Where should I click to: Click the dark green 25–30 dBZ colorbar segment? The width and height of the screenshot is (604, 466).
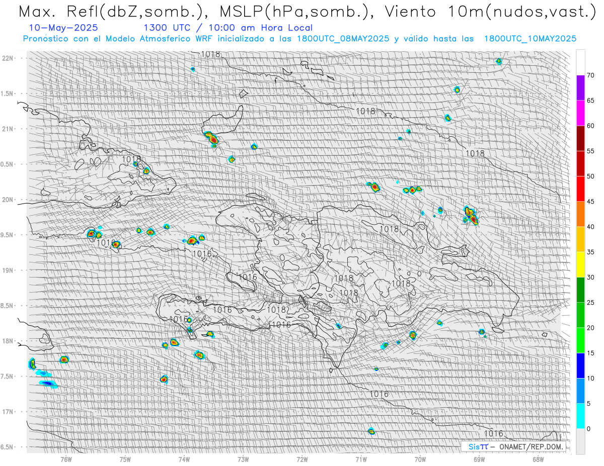click(580, 290)
